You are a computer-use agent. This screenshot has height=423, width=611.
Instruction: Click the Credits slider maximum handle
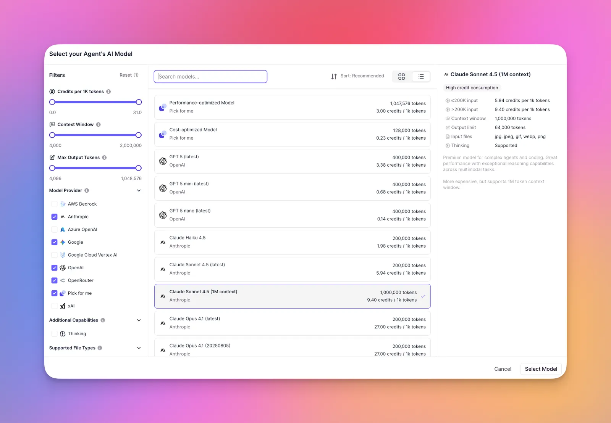[x=139, y=102]
